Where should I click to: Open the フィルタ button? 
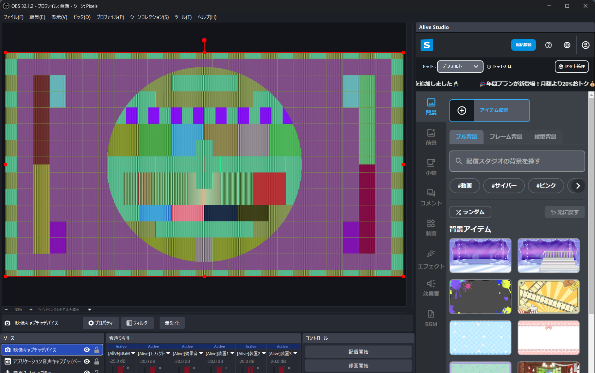tap(137, 323)
